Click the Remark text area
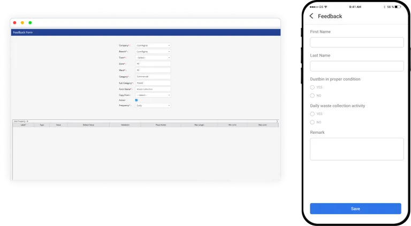The image size is (411, 226). (x=356, y=149)
